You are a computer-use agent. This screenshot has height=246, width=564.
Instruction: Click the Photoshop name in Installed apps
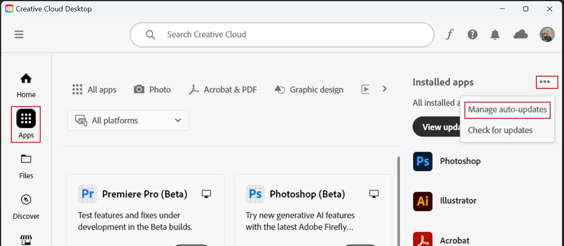[460, 161]
